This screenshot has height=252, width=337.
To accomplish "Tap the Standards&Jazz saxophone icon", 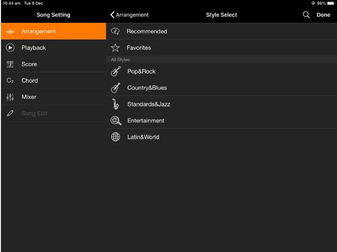I will [x=115, y=104].
